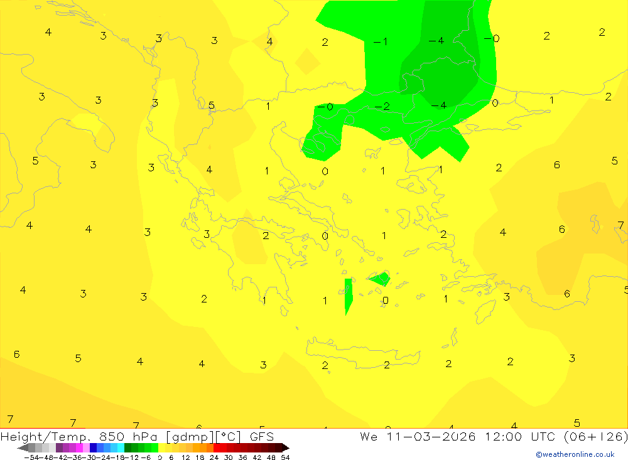Pick the dark blue swatch at legend value -30
The image size is (628, 460).
94,448
